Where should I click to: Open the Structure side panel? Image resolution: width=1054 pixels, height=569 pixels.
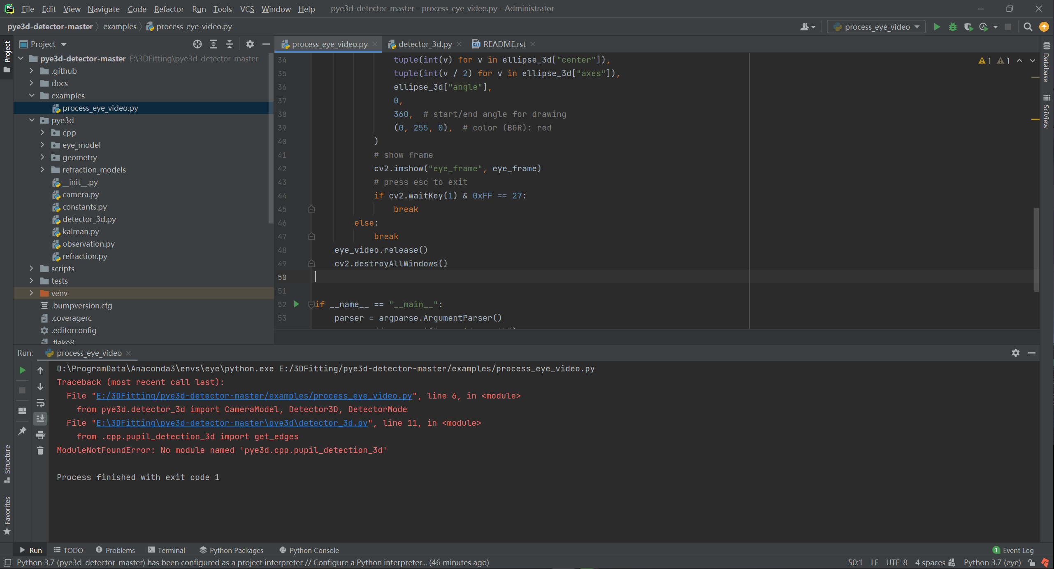[7, 464]
